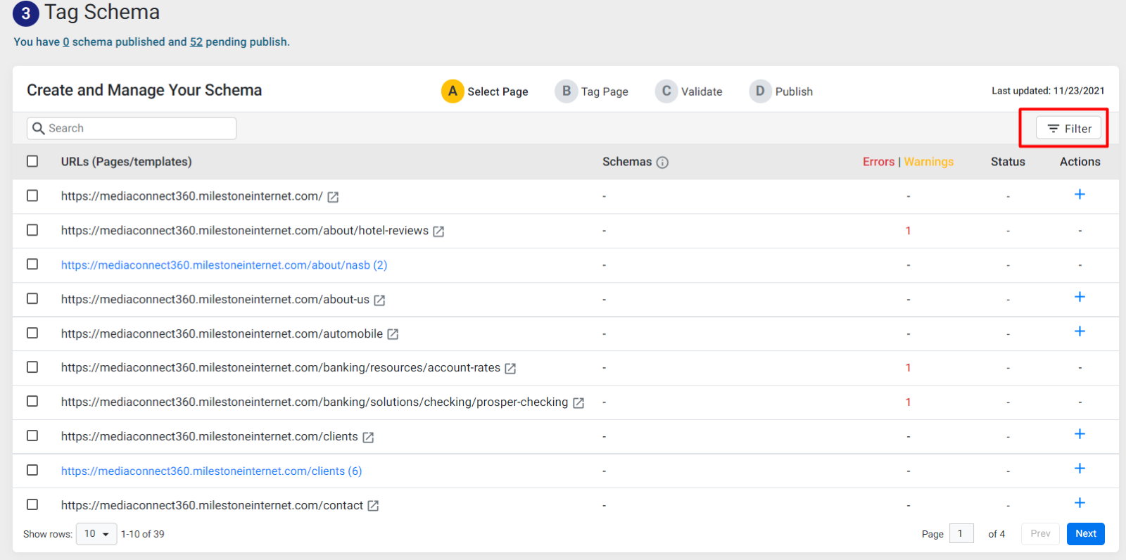Add schema to the contact row

coord(1080,503)
